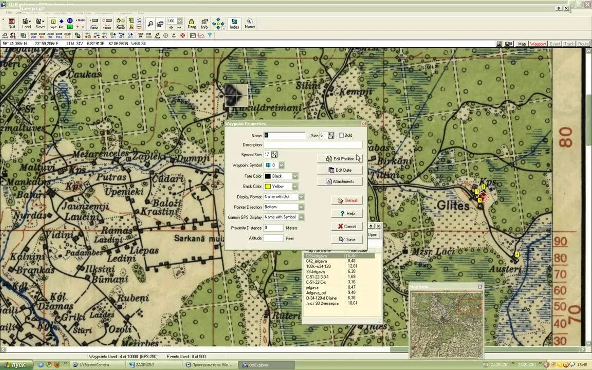The image size is (592, 370).
Task: Open the Display Format dropdown
Action: tap(301, 197)
